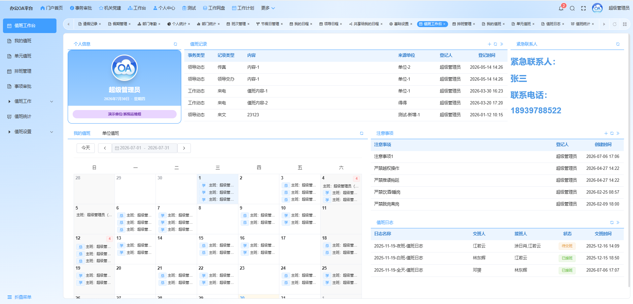Expand the 值班设置 sidebar menu
633x304 pixels.
pyautogui.click(x=30, y=132)
